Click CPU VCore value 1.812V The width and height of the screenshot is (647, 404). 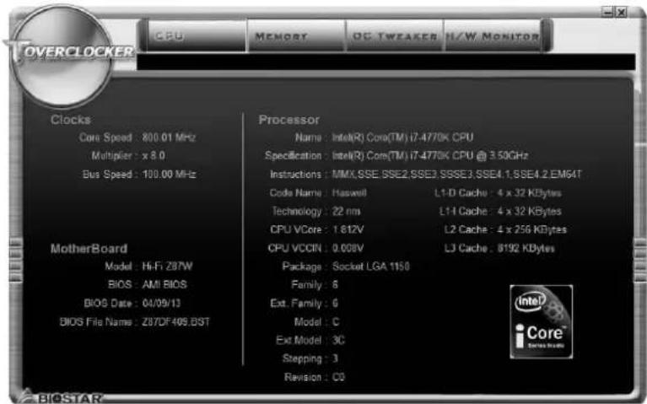click(x=348, y=229)
